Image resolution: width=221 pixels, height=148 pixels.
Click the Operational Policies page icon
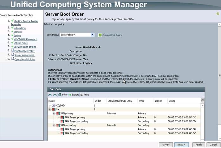coord(13,59)
